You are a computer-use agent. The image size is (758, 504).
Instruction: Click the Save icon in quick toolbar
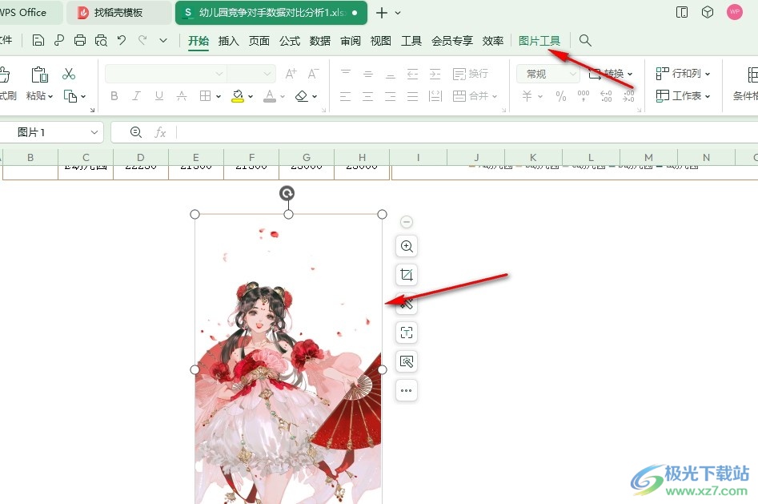pyautogui.click(x=38, y=40)
